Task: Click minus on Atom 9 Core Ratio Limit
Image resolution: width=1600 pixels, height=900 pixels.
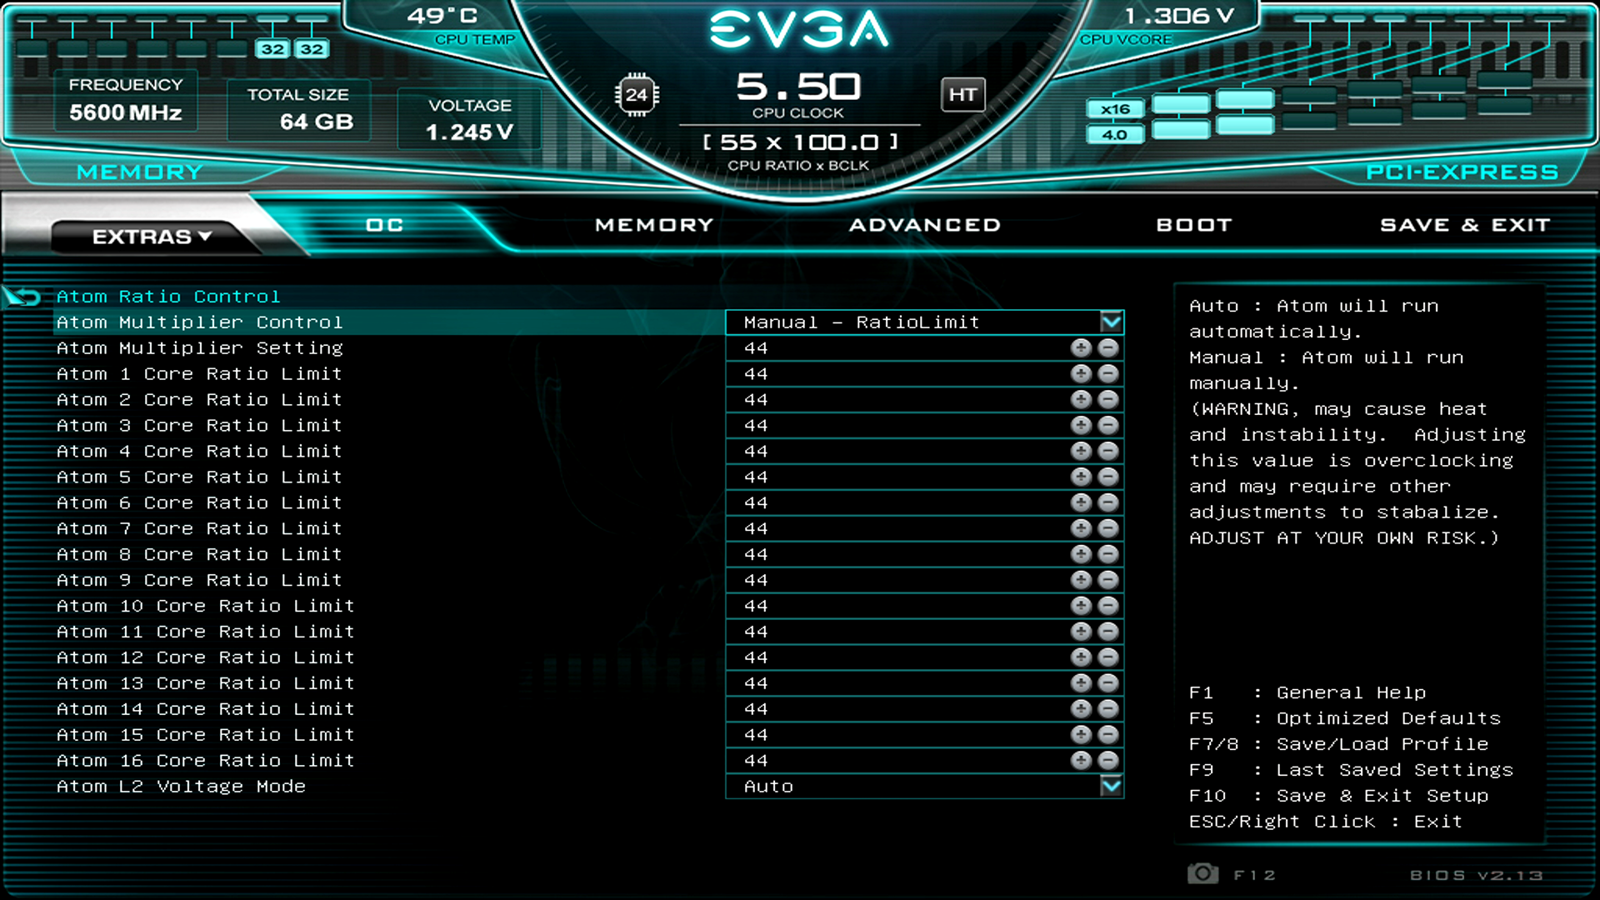Action: coord(1107,581)
